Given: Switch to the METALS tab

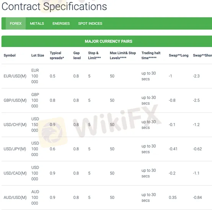Looking at the screenshot, I should (x=37, y=23).
